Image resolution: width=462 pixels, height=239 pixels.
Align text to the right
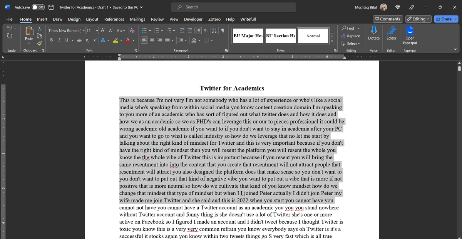pos(159,40)
